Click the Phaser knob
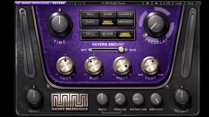The height and width of the screenshot is (117, 209). (120, 99)
